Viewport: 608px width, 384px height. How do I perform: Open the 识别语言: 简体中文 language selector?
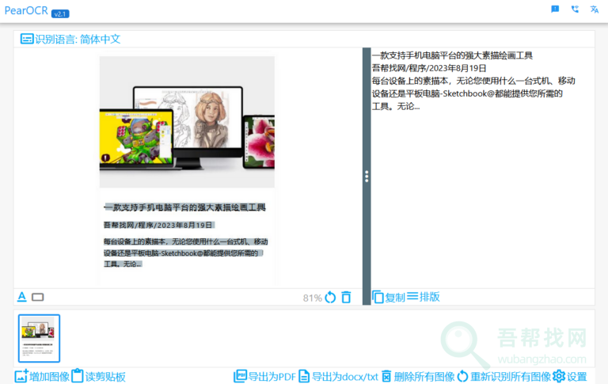[70, 39]
